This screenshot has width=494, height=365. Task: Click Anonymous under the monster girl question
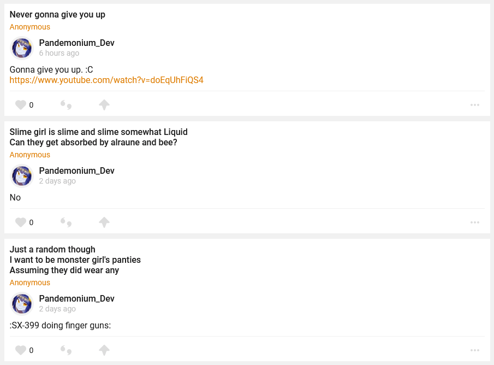click(30, 282)
